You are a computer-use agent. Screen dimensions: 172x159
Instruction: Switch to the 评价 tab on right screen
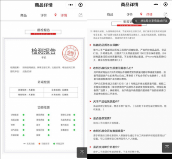[x=129, y=14]
